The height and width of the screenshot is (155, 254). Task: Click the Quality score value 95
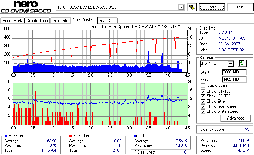click(x=247, y=129)
